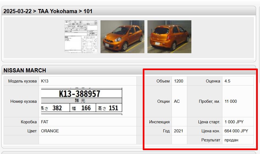The image size is (260, 154).
Task: Select the year value '2021'
Action: [x=178, y=131]
